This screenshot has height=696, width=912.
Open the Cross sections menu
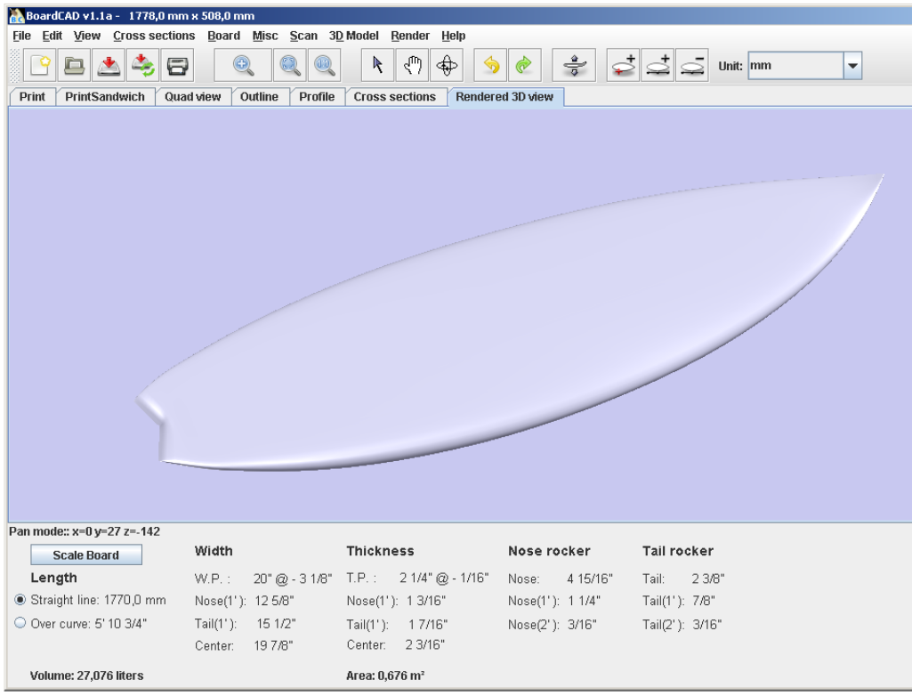pyautogui.click(x=154, y=36)
